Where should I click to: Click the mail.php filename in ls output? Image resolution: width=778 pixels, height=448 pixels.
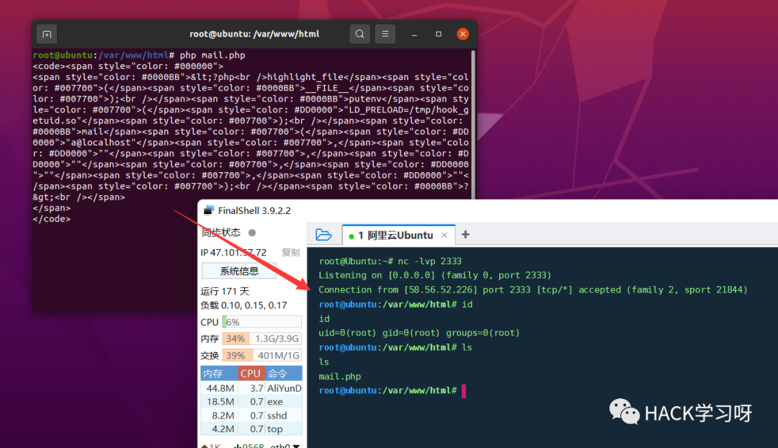(x=340, y=377)
